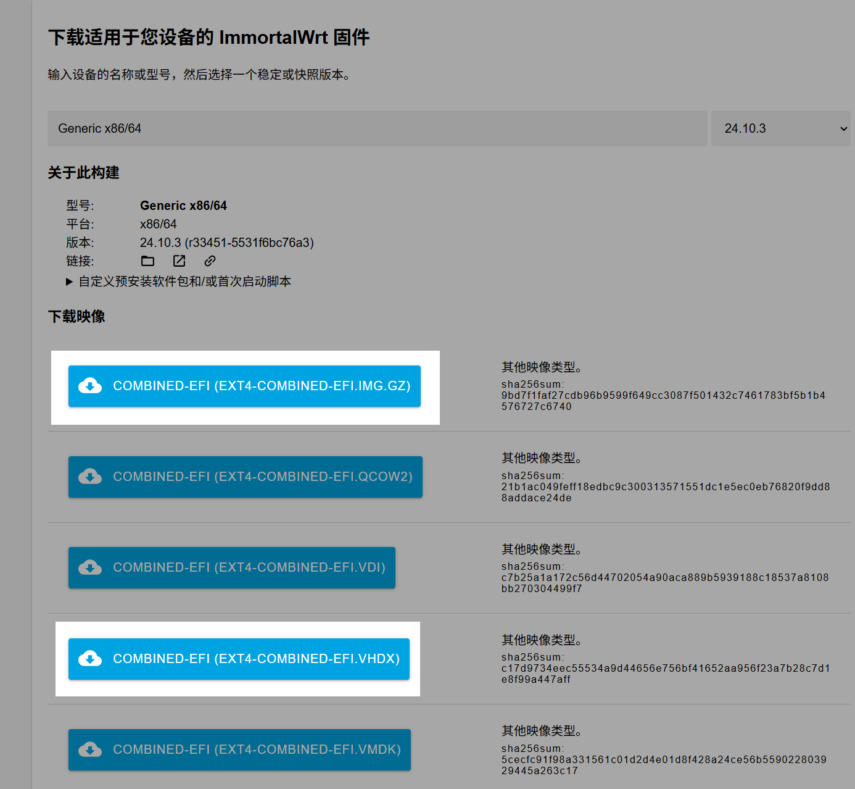Click the sha256sum hash starting with 9bd7f1
Image resolution: width=855 pixels, height=789 pixels.
tap(663, 401)
